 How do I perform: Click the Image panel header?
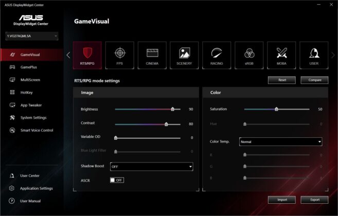136,93
